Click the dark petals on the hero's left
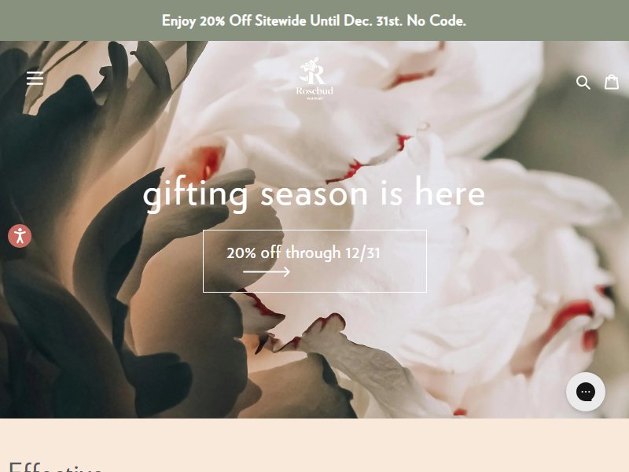The image size is (629, 472). coord(61,241)
